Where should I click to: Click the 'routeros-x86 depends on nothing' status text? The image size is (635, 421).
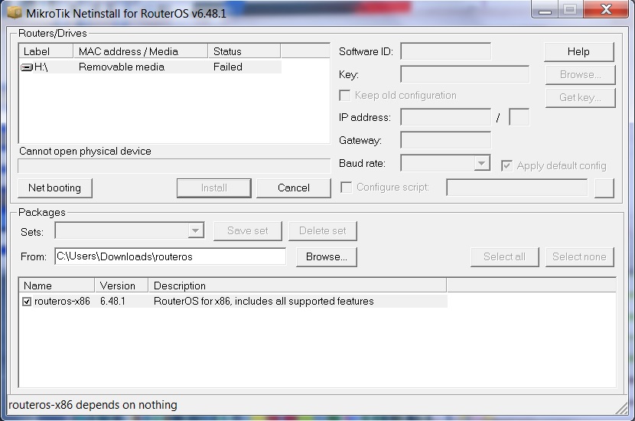click(x=93, y=405)
